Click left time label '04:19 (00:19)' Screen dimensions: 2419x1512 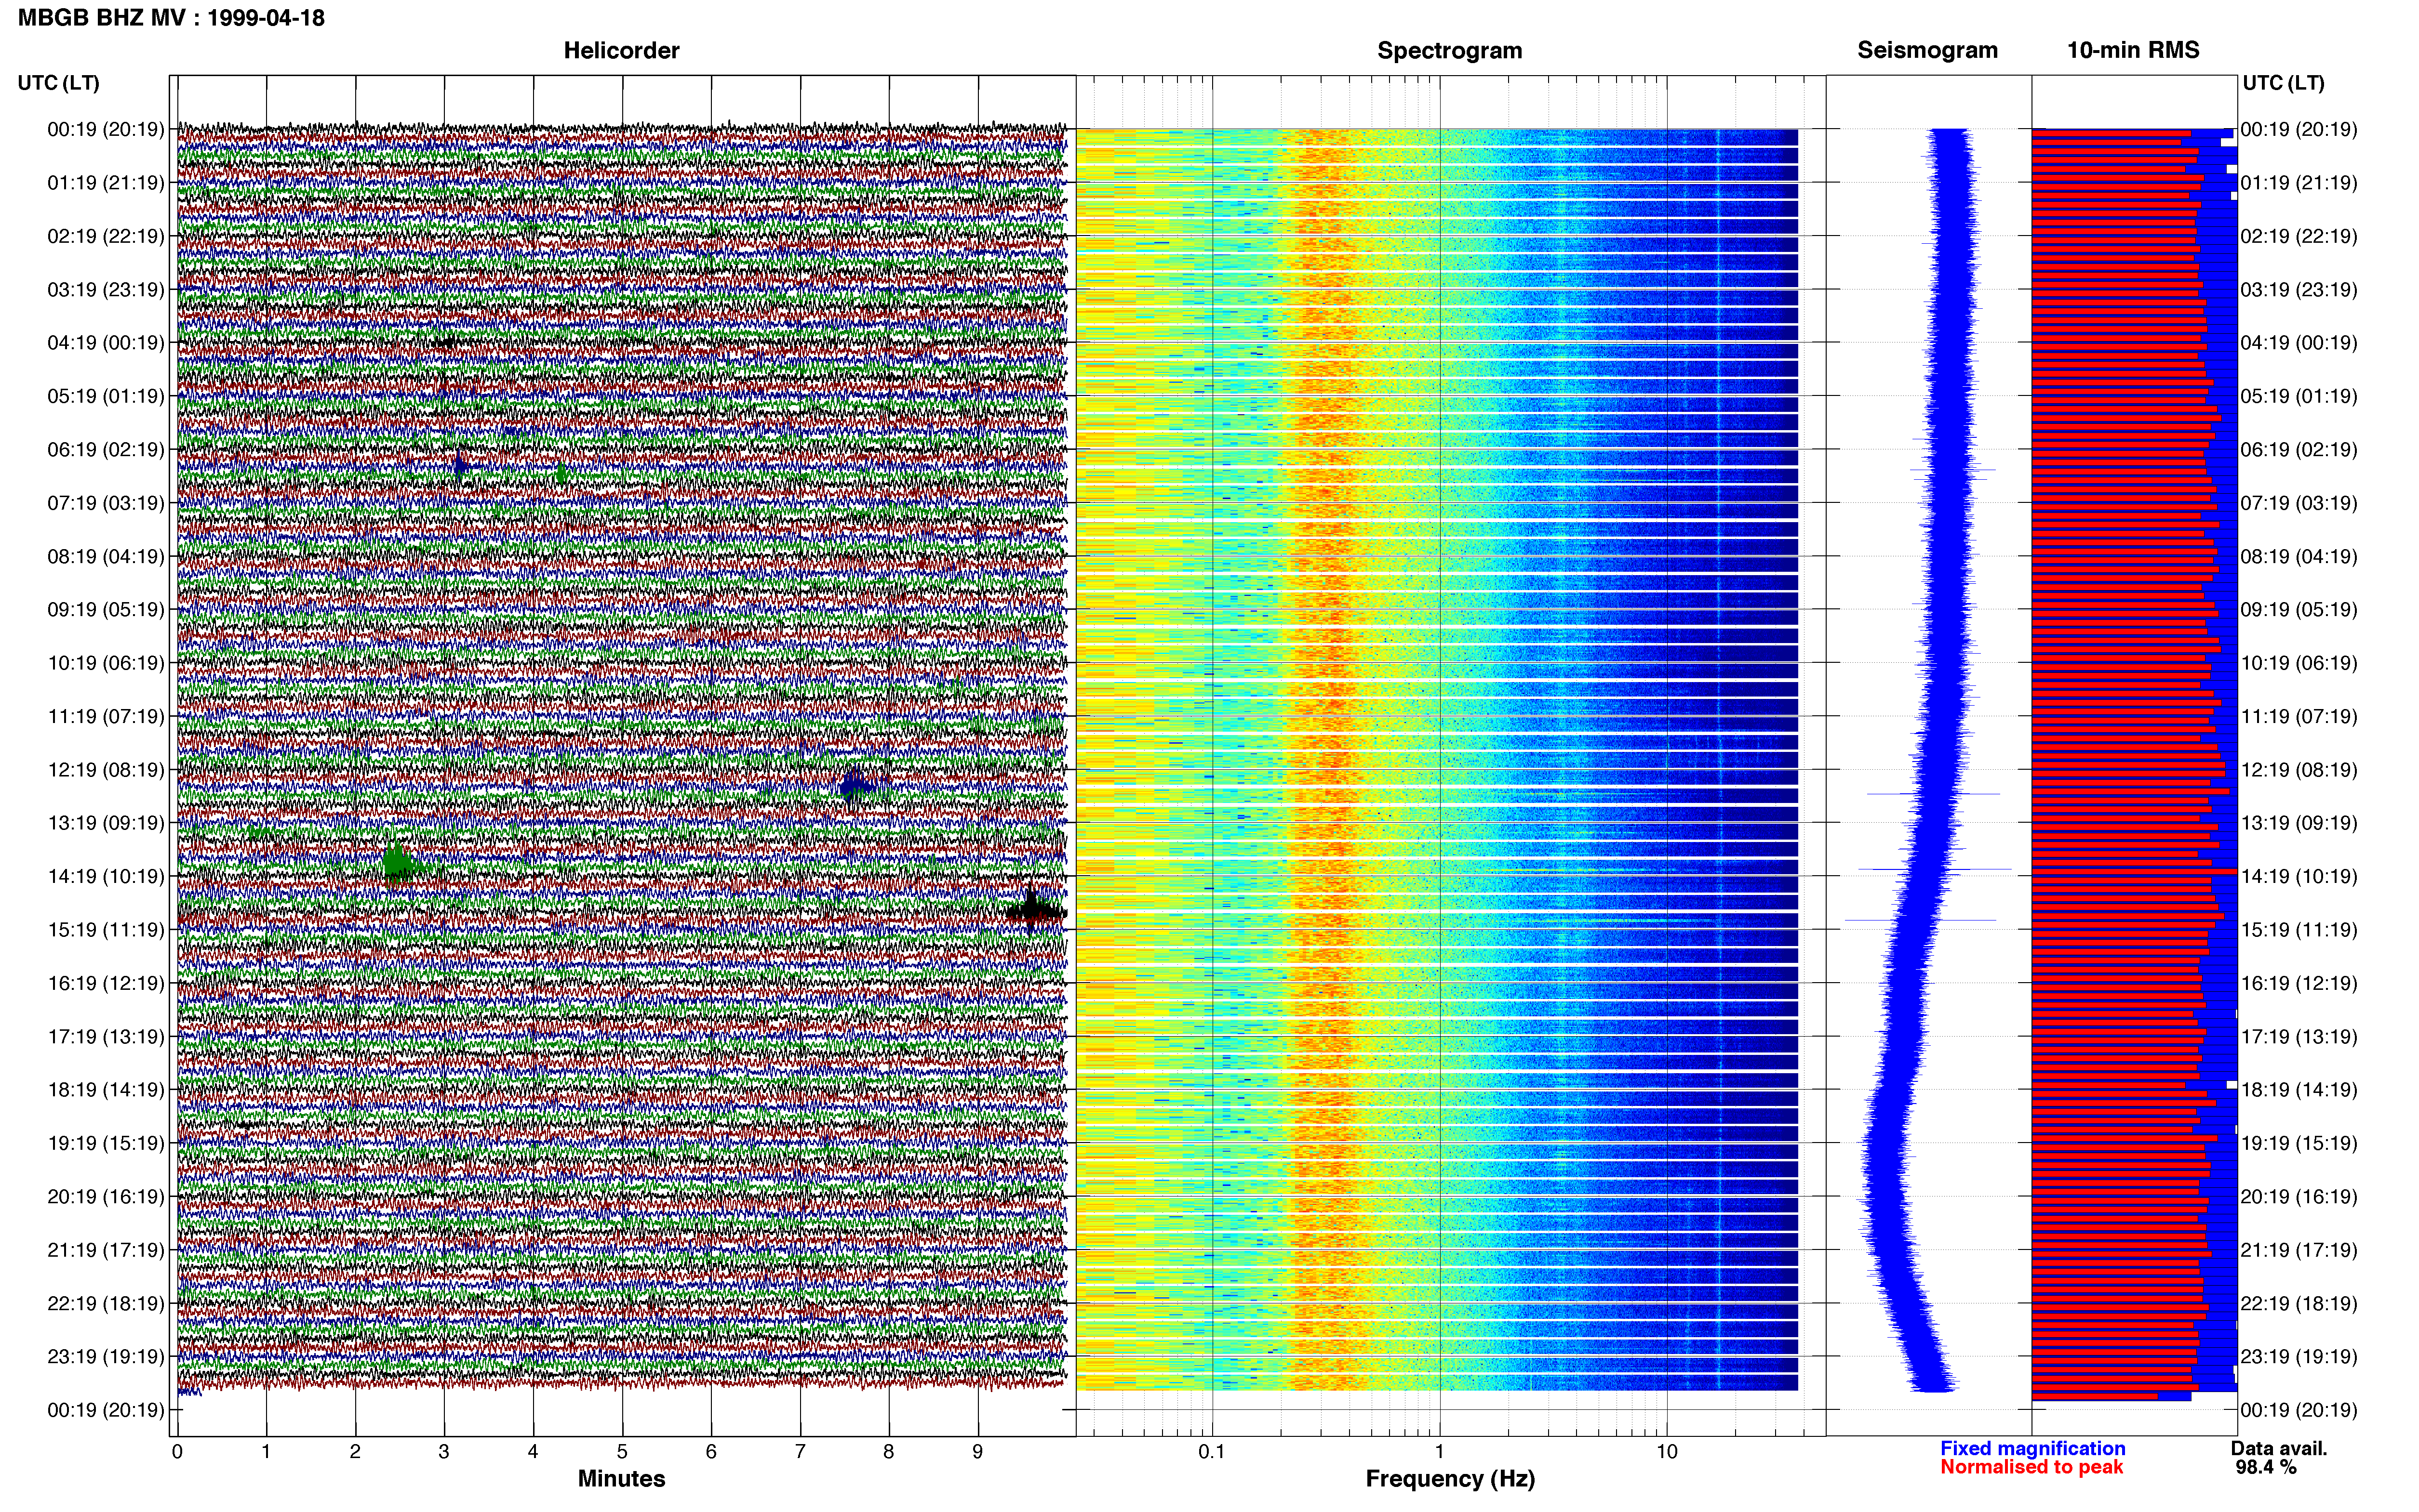pyautogui.click(x=106, y=342)
